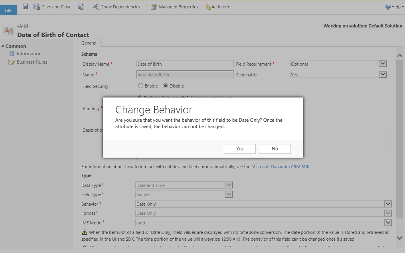Open the Actions menu arrow
This screenshot has height=253, width=405.
(228, 7)
